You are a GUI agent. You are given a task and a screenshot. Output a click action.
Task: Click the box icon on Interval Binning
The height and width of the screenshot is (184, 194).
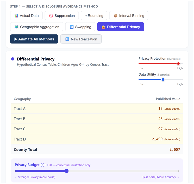[116, 16]
